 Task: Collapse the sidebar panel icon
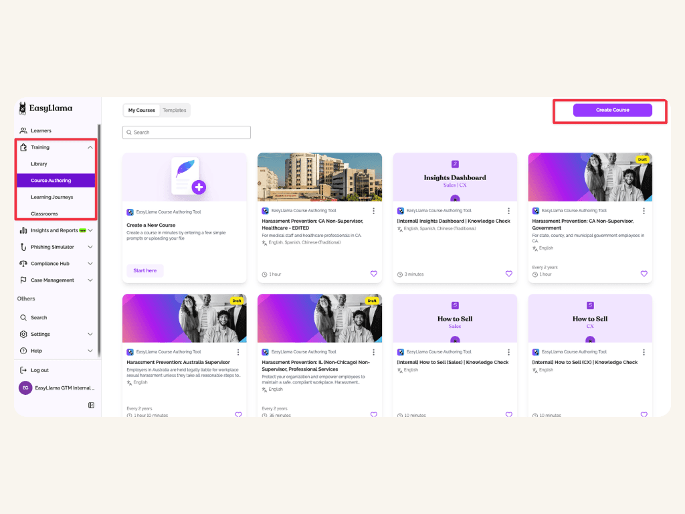point(91,405)
